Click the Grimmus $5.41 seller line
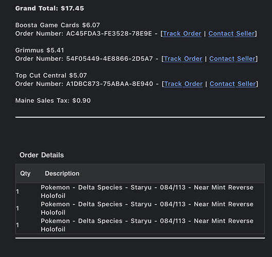 [40, 50]
